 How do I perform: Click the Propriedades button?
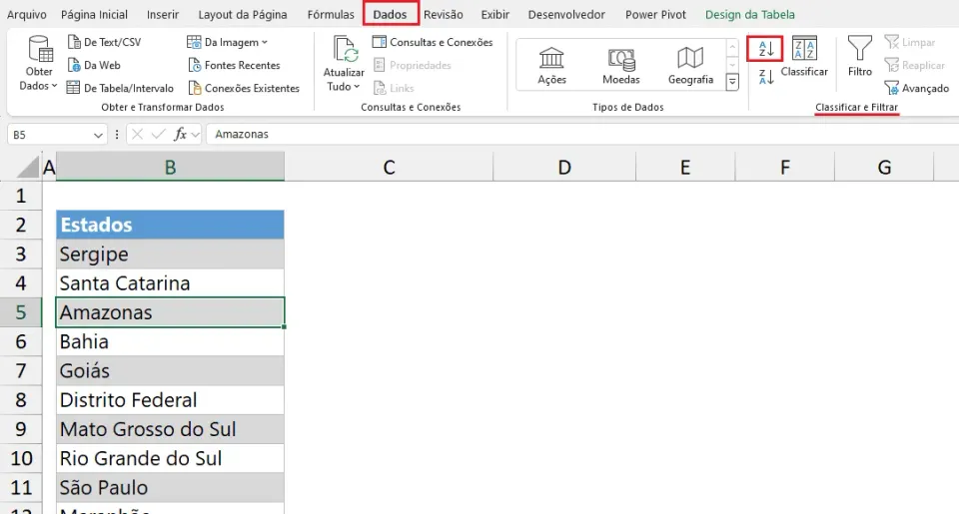pos(412,65)
